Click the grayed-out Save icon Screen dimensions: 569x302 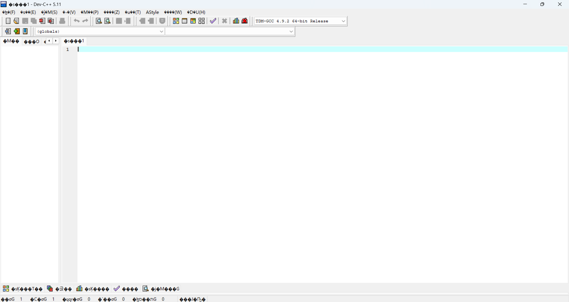click(25, 21)
